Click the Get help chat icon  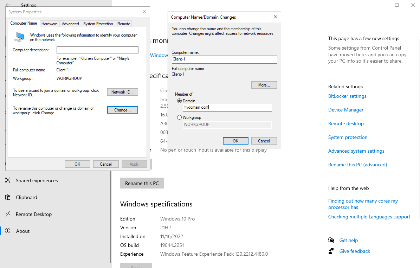pyautogui.click(x=331, y=240)
